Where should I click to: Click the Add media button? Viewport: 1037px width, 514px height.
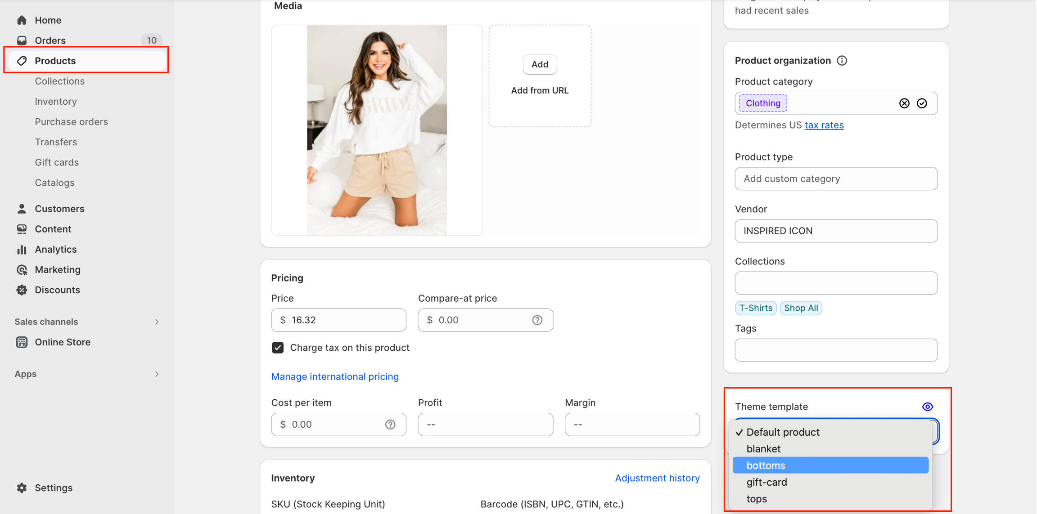point(540,64)
